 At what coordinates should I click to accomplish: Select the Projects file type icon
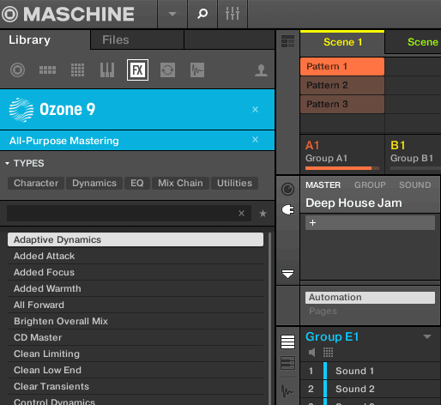pyautogui.click(x=17, y=70)
